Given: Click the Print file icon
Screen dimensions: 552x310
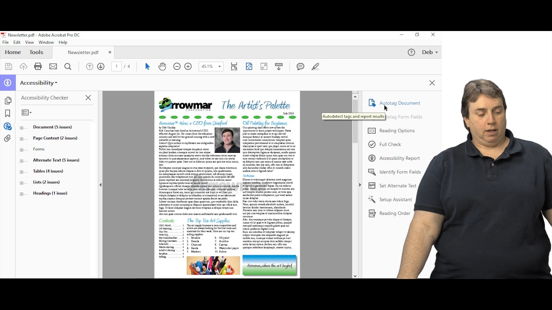Looking at the screenshot, I should pos(38,66).
